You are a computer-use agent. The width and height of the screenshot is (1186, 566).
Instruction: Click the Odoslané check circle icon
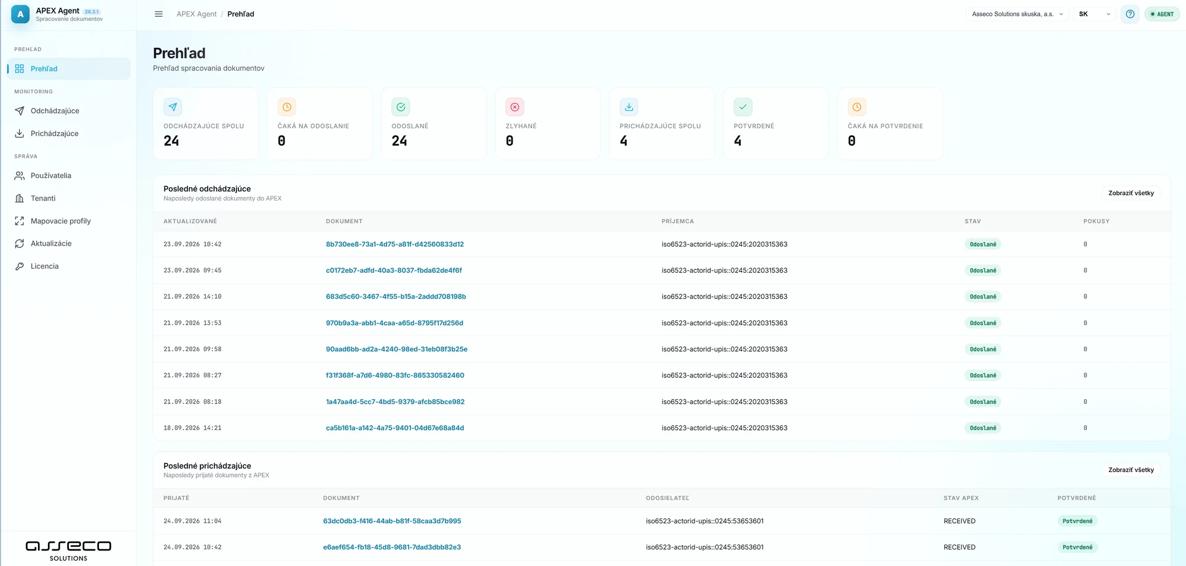(x=401, y=107)
